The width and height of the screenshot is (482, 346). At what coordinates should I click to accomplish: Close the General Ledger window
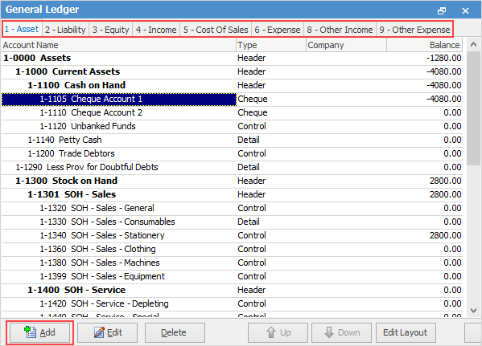pyautogui.click(x=465, y=10)
